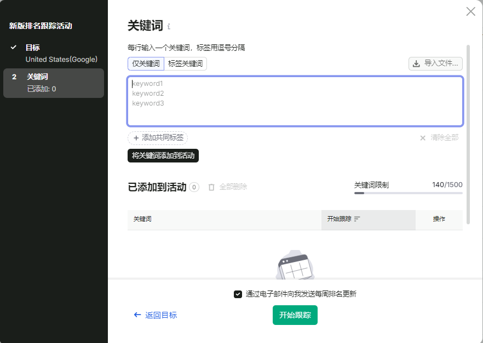The width and height of the screenshot is (483, 343).
Task: Select the 仅关键词 tab
Action: [x=146, y=63]
